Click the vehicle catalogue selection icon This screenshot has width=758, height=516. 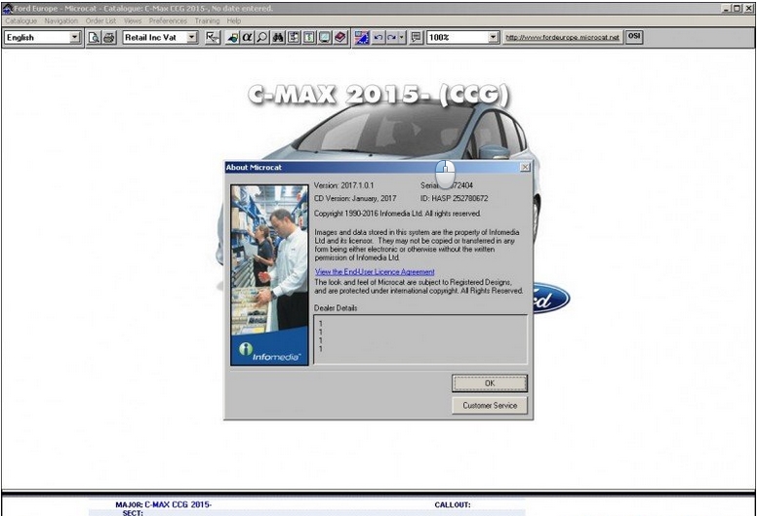(x=232, y=37)
